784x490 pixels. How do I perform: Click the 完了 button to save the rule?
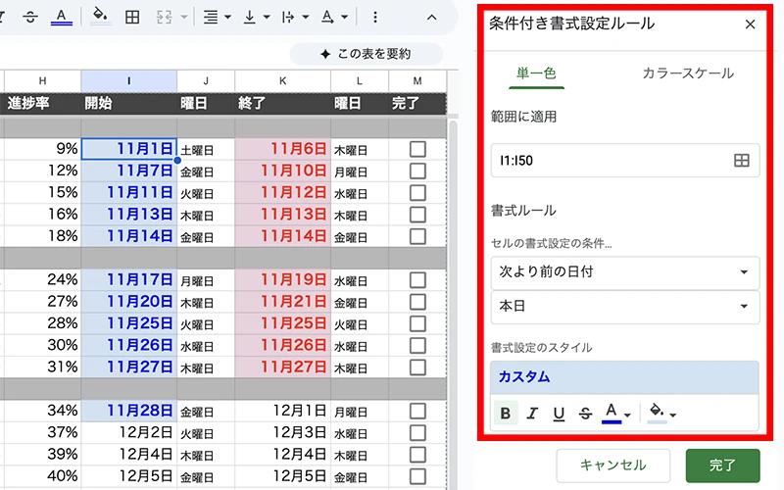pos(722,465)
